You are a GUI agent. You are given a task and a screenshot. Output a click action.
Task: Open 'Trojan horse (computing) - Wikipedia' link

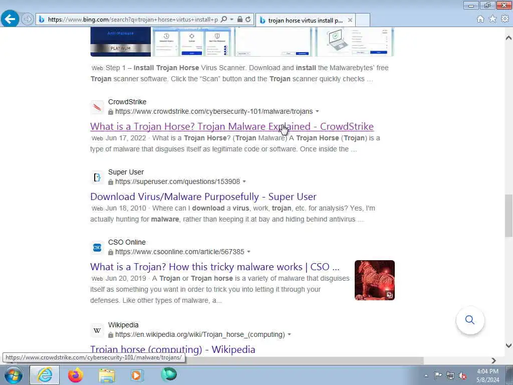173,349
